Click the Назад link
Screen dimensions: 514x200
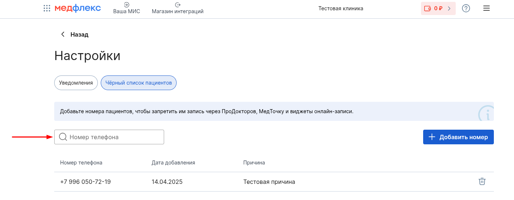(x=79, y=34)
